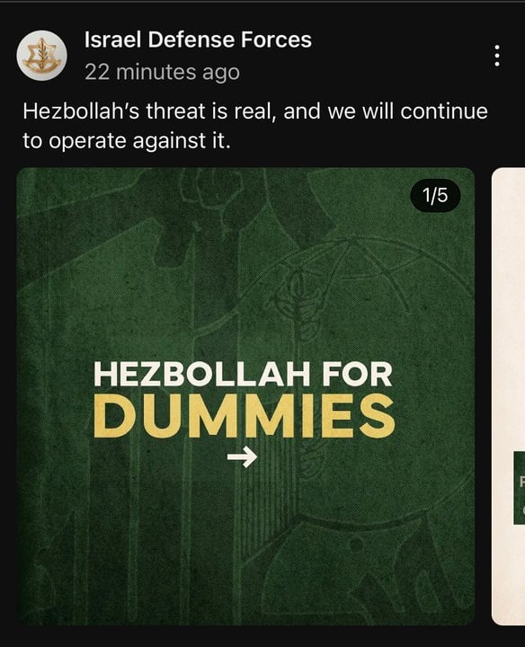Tap the green tag on the next slide
Image resolution: width=525 pixels, height=647 pixels.
[520, 488]
